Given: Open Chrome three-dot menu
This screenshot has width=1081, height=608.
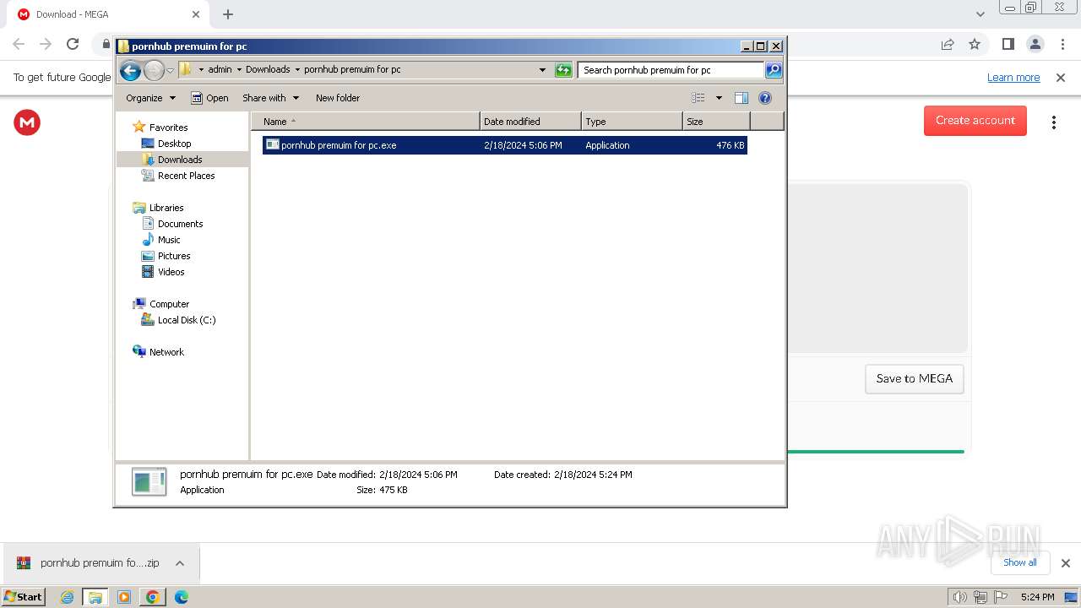Looking at the screenshot, I should (x=1063, y=44).
